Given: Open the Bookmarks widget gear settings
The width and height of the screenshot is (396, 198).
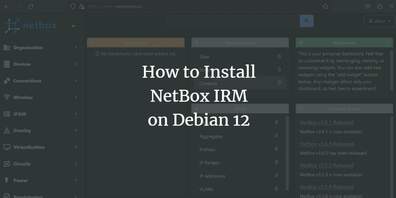Looking at the screenshot, I should click(92, 43).
